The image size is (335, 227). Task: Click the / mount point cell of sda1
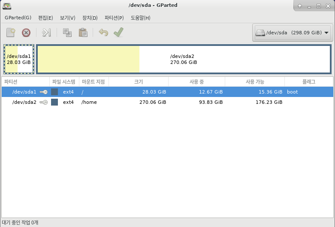[82, 92]
